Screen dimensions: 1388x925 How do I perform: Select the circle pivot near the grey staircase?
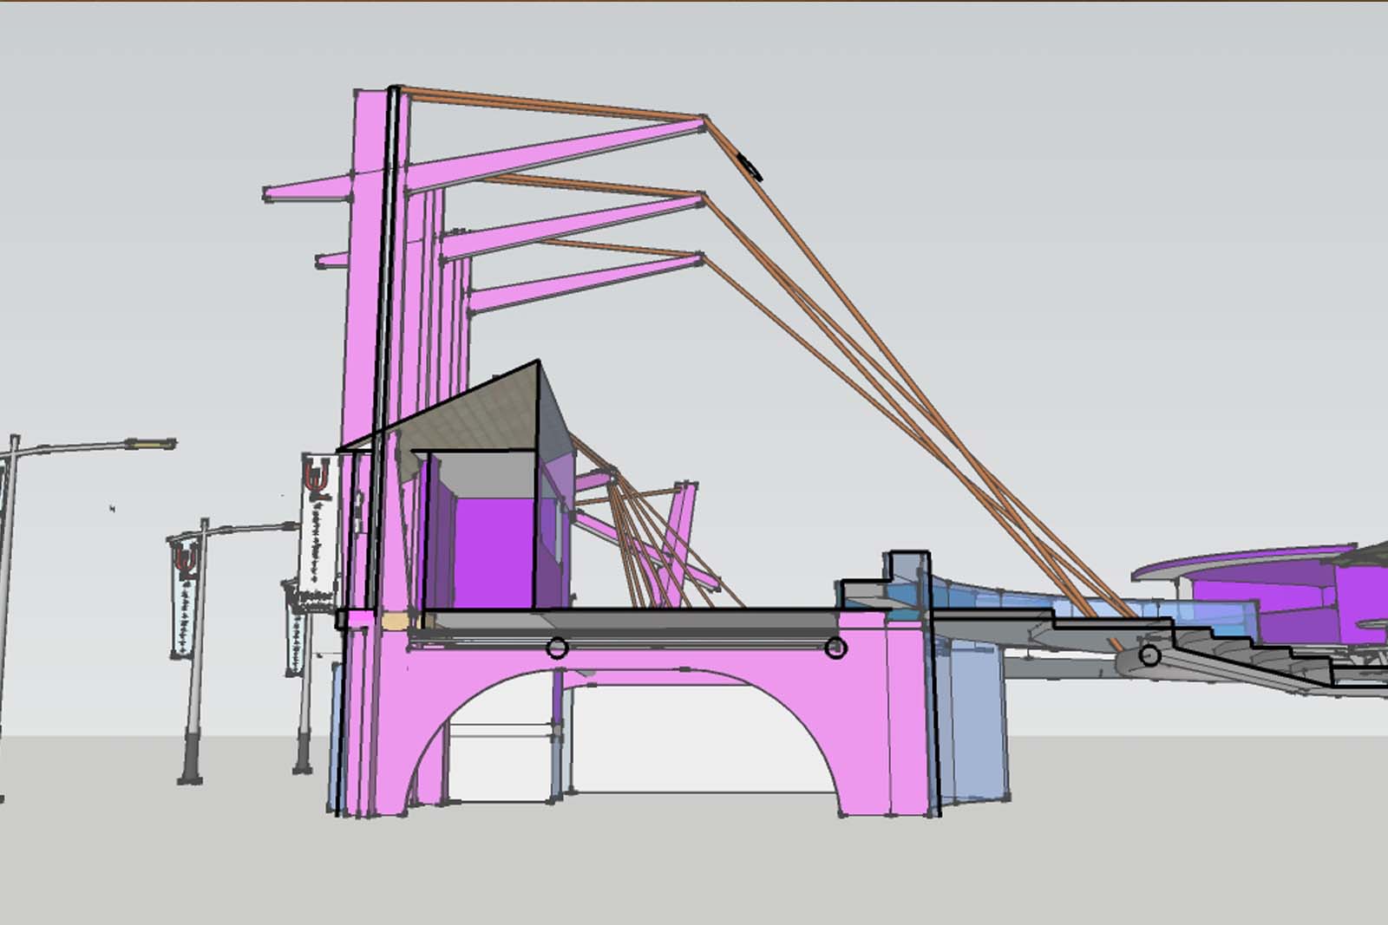[1149, 655]
